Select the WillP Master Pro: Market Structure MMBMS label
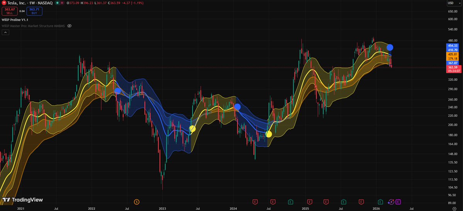This screenshot has width=463, height=211. 33,26
